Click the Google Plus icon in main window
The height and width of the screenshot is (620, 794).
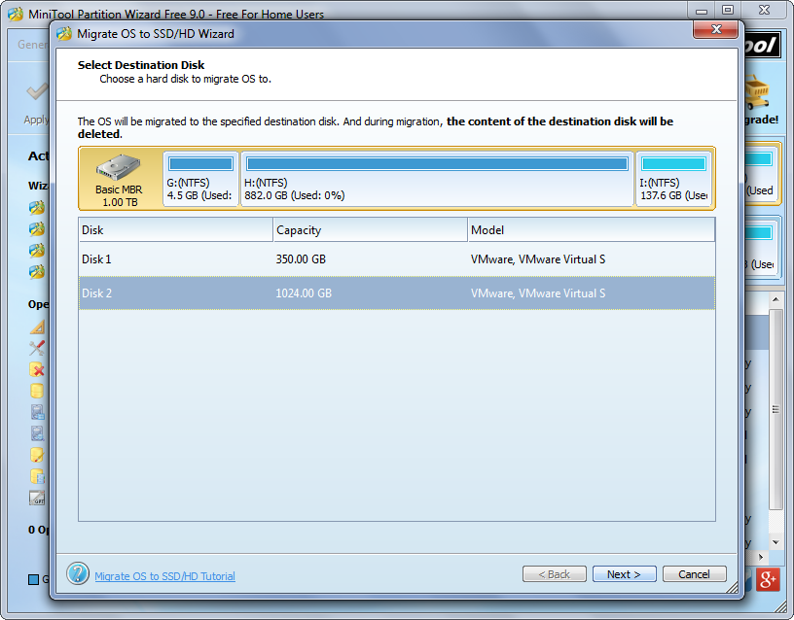click(x=768, y=579)
